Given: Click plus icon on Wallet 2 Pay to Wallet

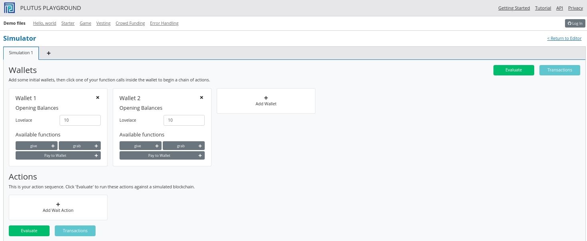Looking at the screenshot, I should pyautogui.click(x=200, y=156).
